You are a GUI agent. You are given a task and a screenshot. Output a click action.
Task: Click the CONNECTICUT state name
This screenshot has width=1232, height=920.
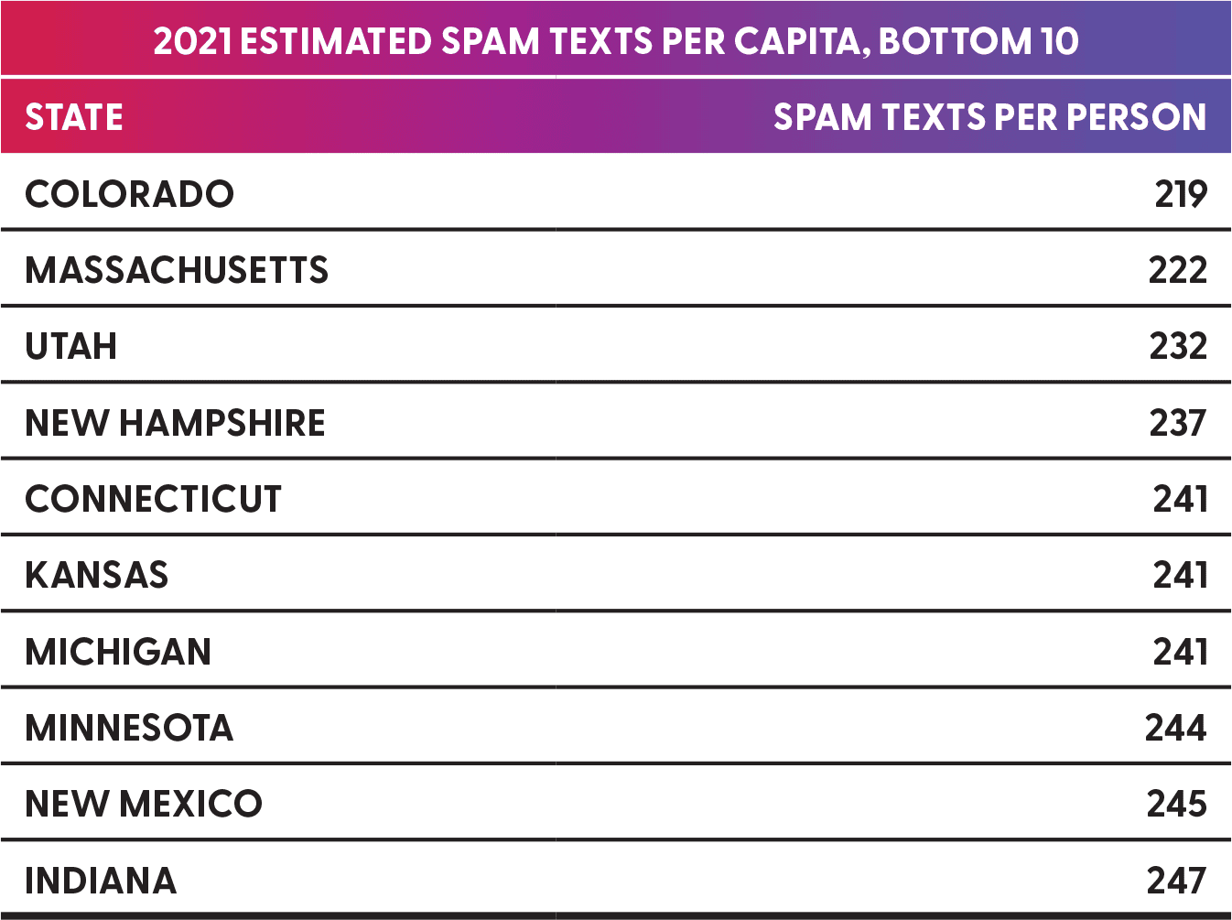pyautogui.click(x=154, y=499)
